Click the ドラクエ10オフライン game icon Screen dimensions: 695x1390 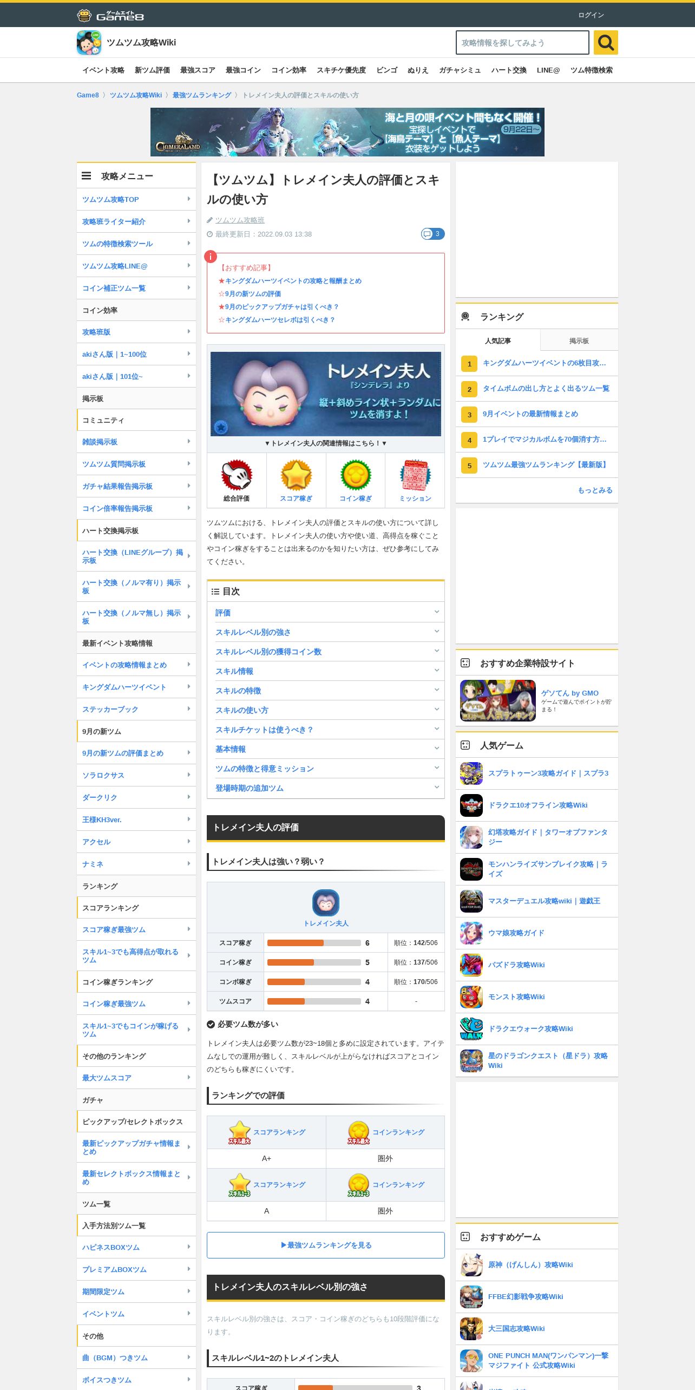(471, 805)
